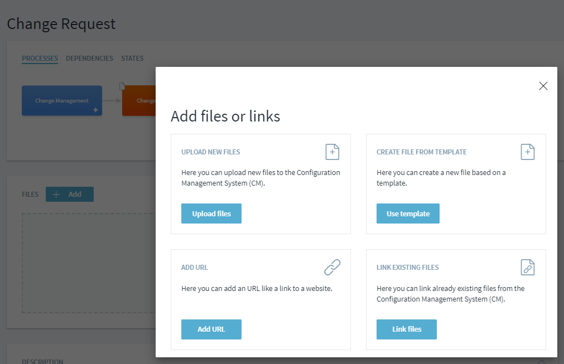Open the Dependencies tab
Image resolution: width=564 pixels, height=364 pixels.
tap(89, 59)
